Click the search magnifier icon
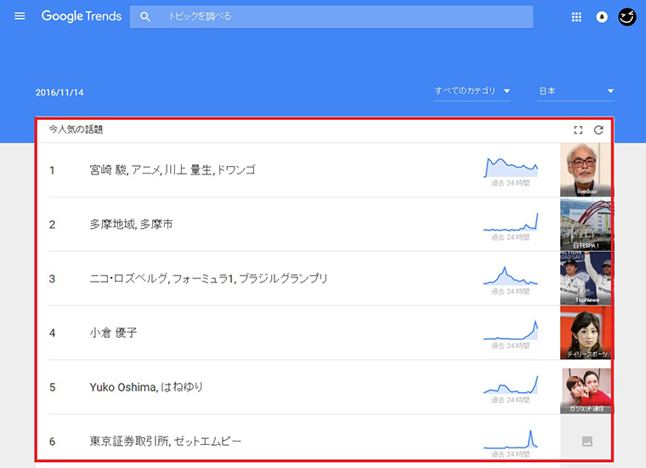 click(x=145, y=16)
